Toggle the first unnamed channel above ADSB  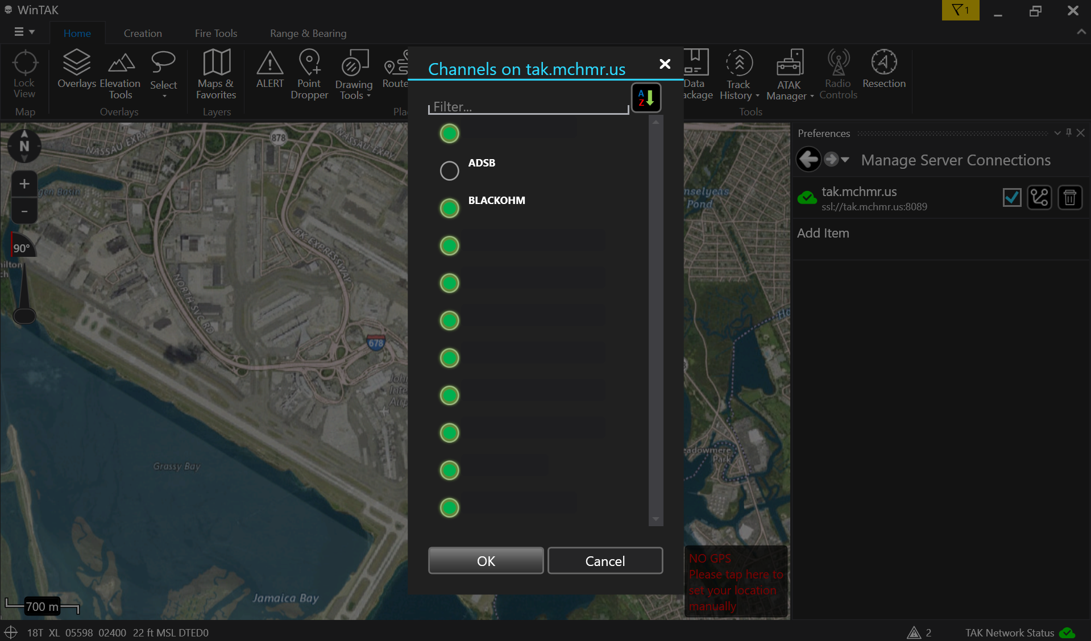point(449,134)
